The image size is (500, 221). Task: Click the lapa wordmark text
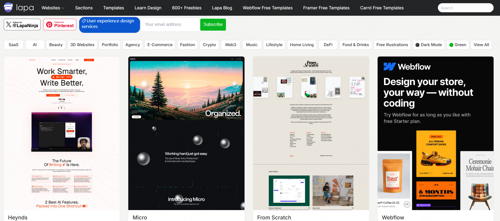pos(25,8)
